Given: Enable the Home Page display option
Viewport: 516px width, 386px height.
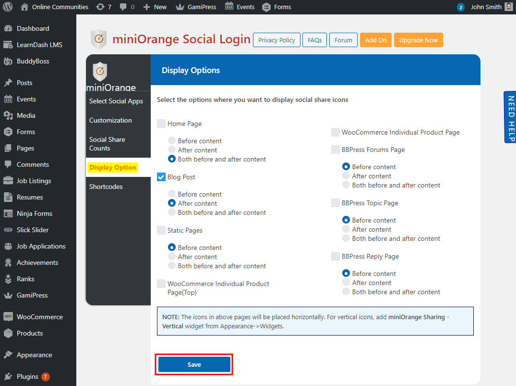Looking at the screenshot, I should 161,124.
